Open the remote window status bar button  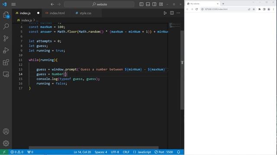point(4,152)
